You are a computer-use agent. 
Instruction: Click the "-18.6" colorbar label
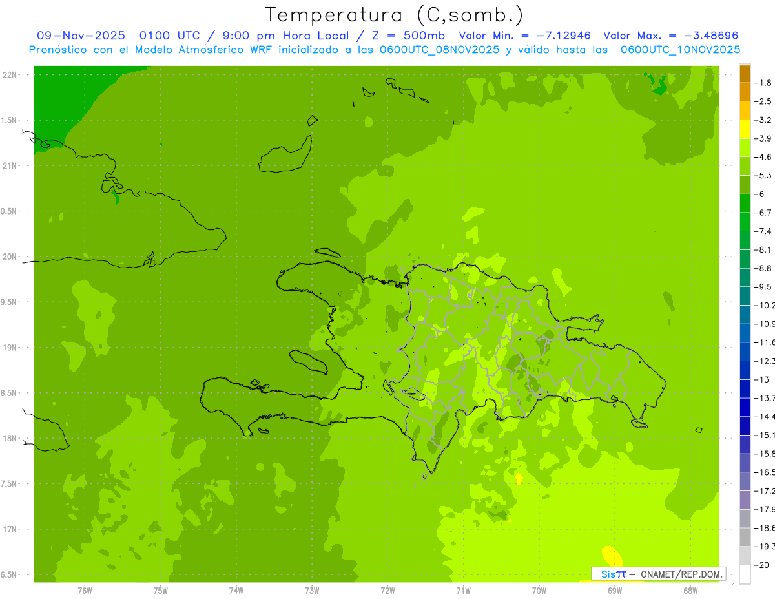[x=764, y=528]
